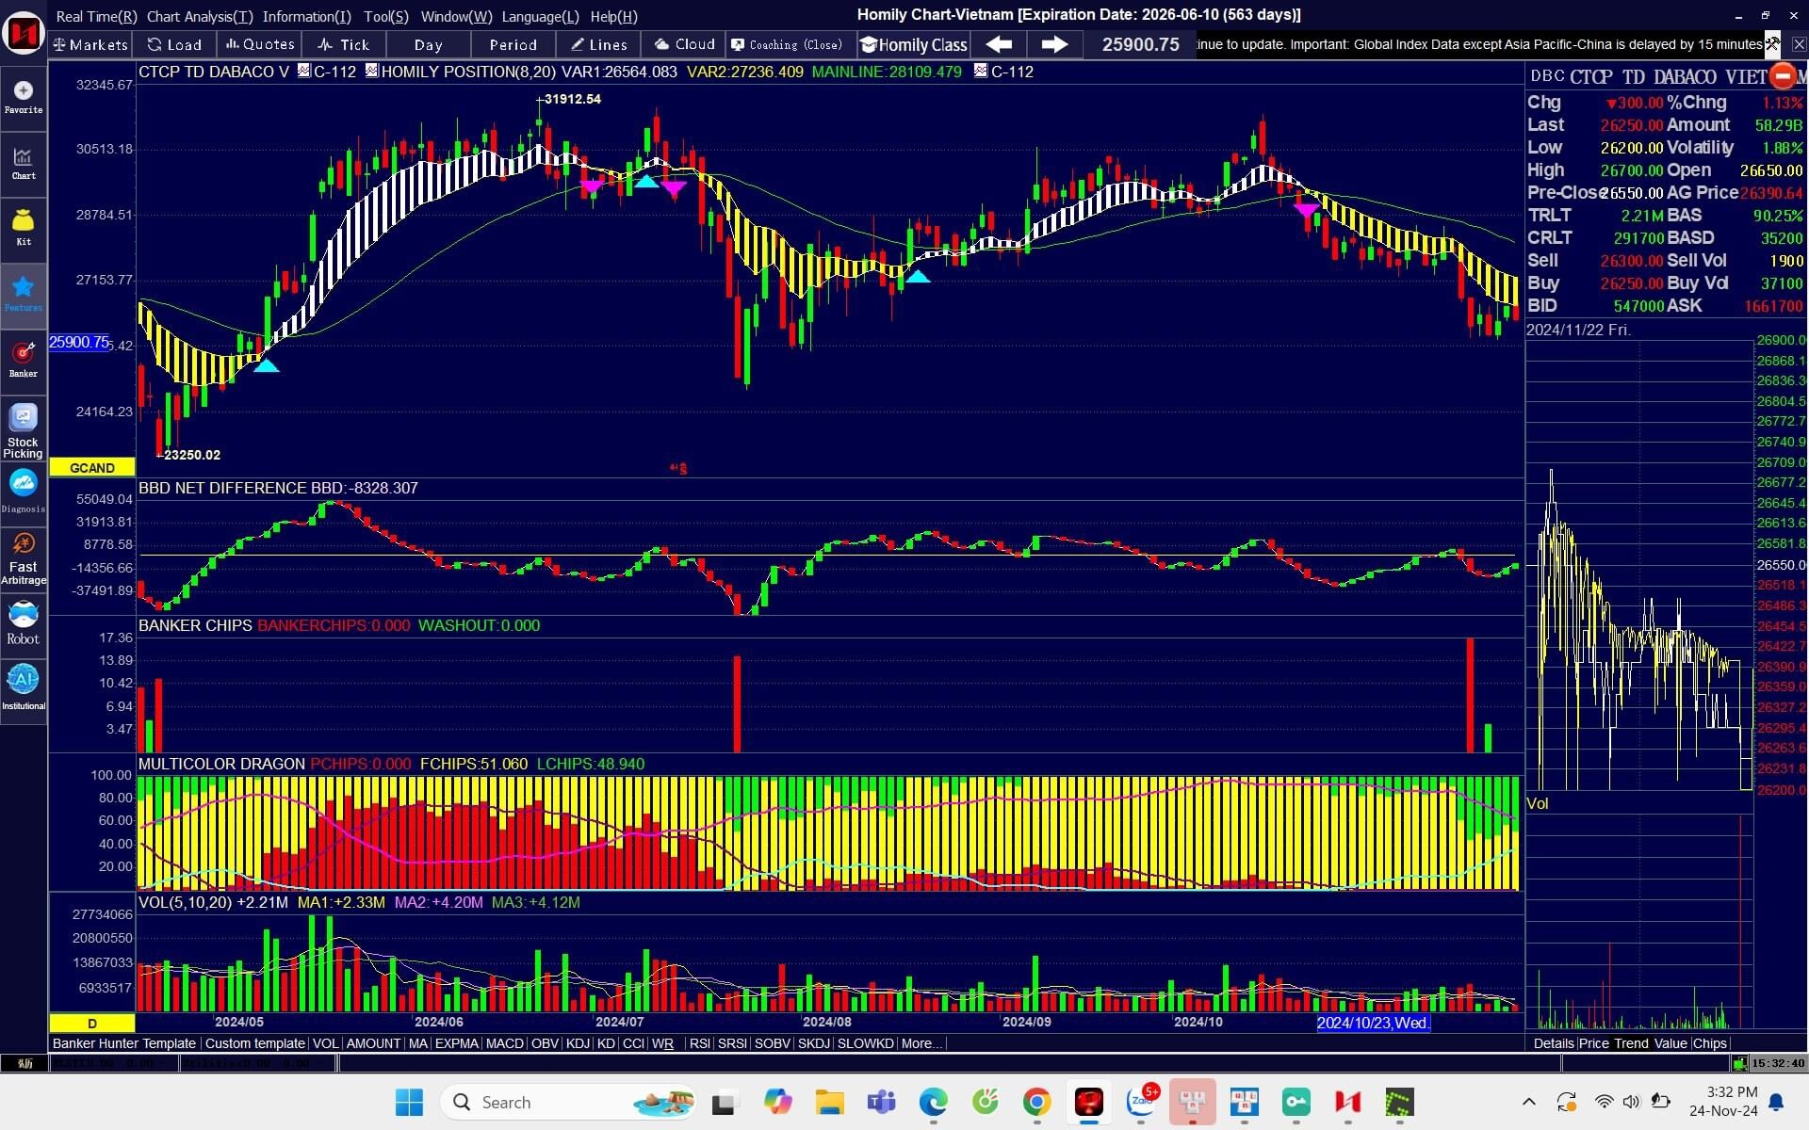Select Day period in toolbar
Screen dimensions: 1809x1130
tap(429, 44)
